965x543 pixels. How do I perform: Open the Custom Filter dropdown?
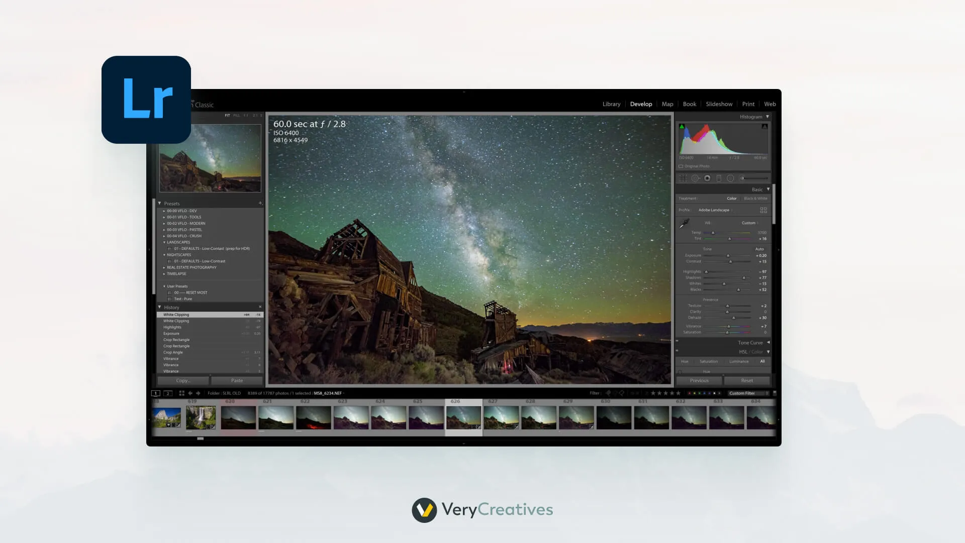click(x=748, y=393)
